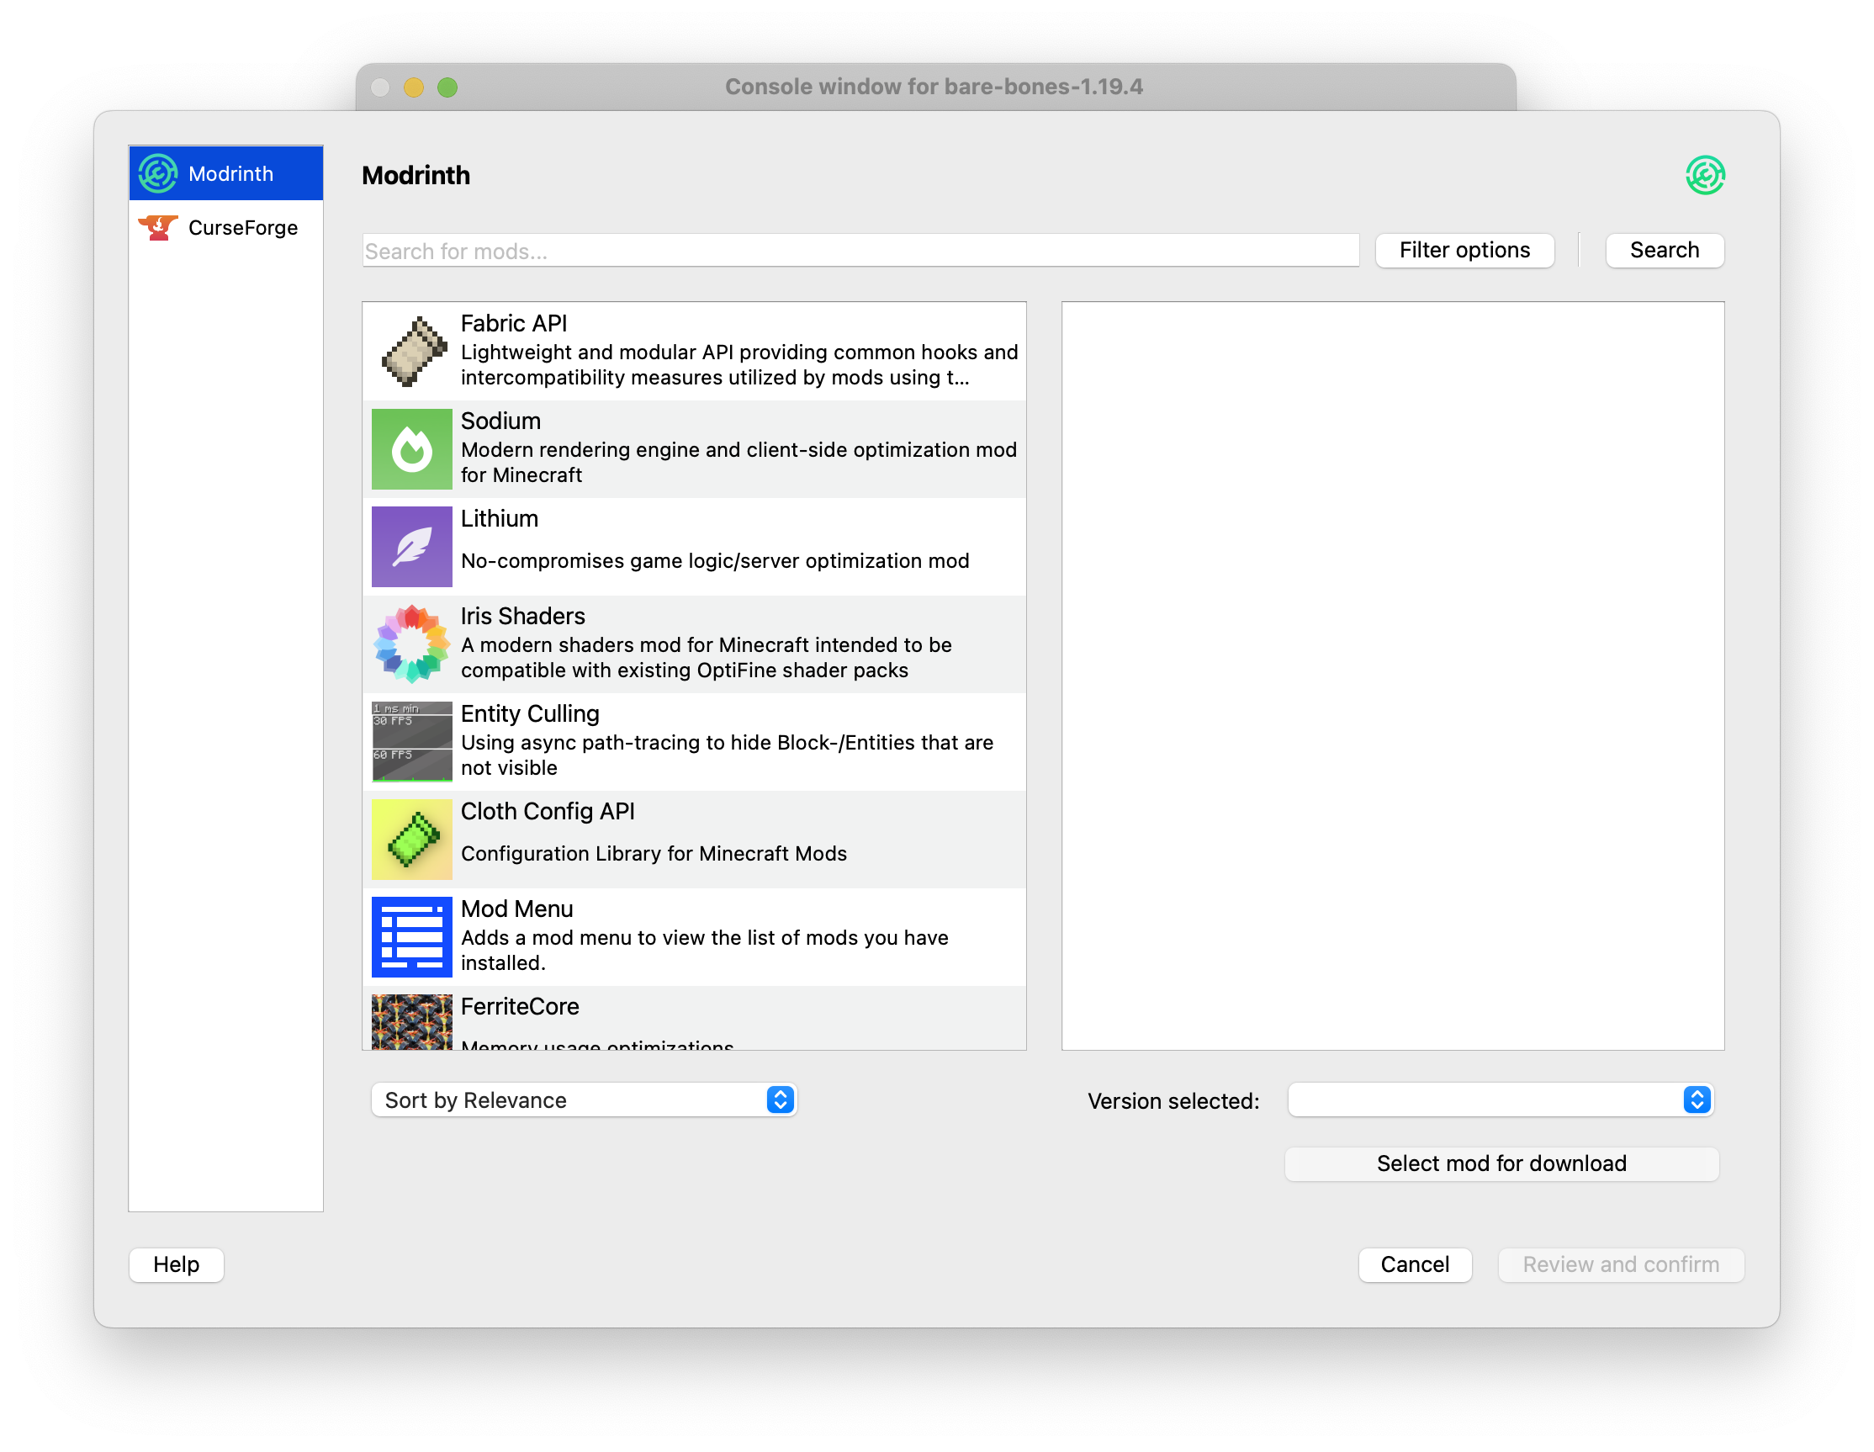Click 'Configuration Library for Minecraft Mods' description
The width and height of the screenshot is (1874, 1452).
tap(654, 854)
